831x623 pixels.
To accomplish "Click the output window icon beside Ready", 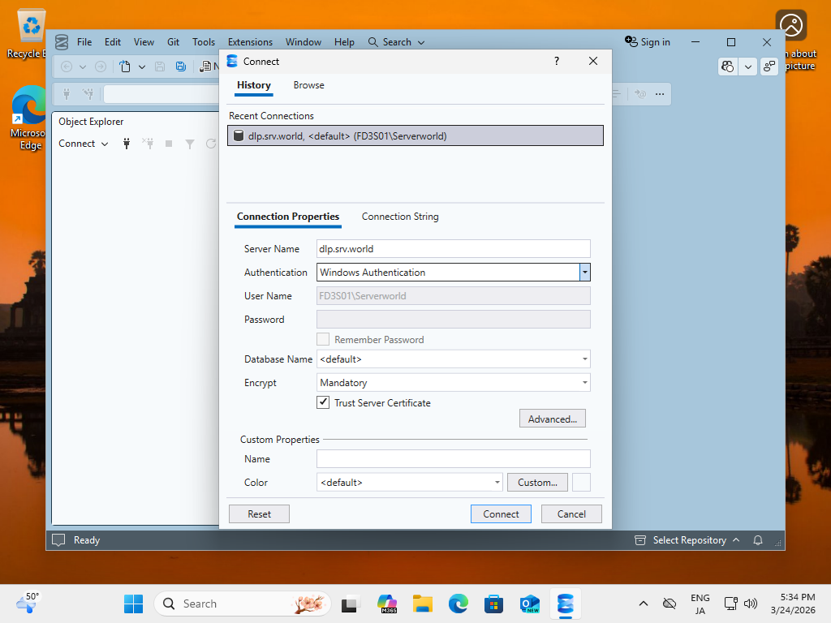I will [x=58, y=540].
